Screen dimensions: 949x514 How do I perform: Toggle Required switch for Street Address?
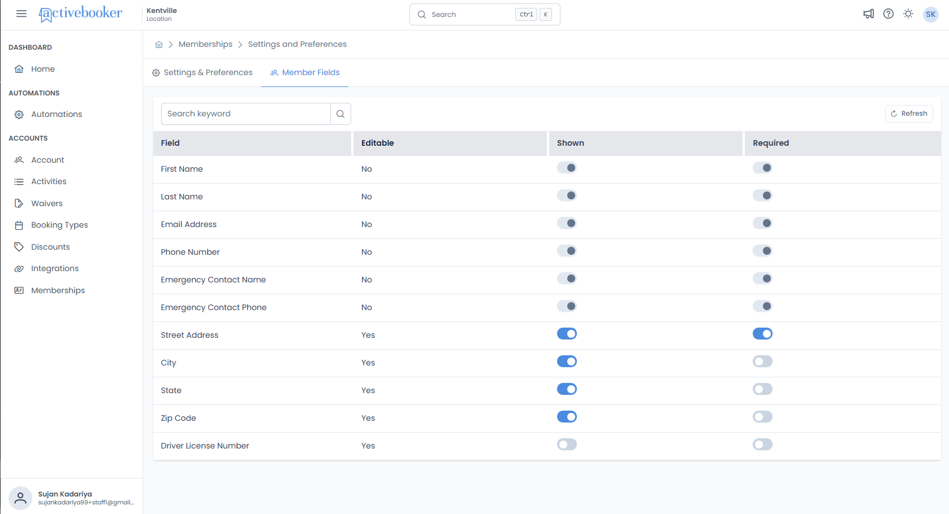pyautogui.click(x=762, y=334)
